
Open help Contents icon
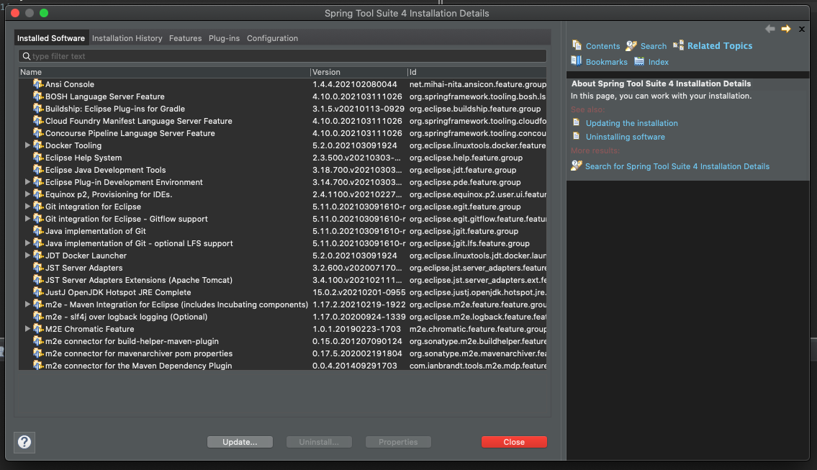click(x=577, y=45)
